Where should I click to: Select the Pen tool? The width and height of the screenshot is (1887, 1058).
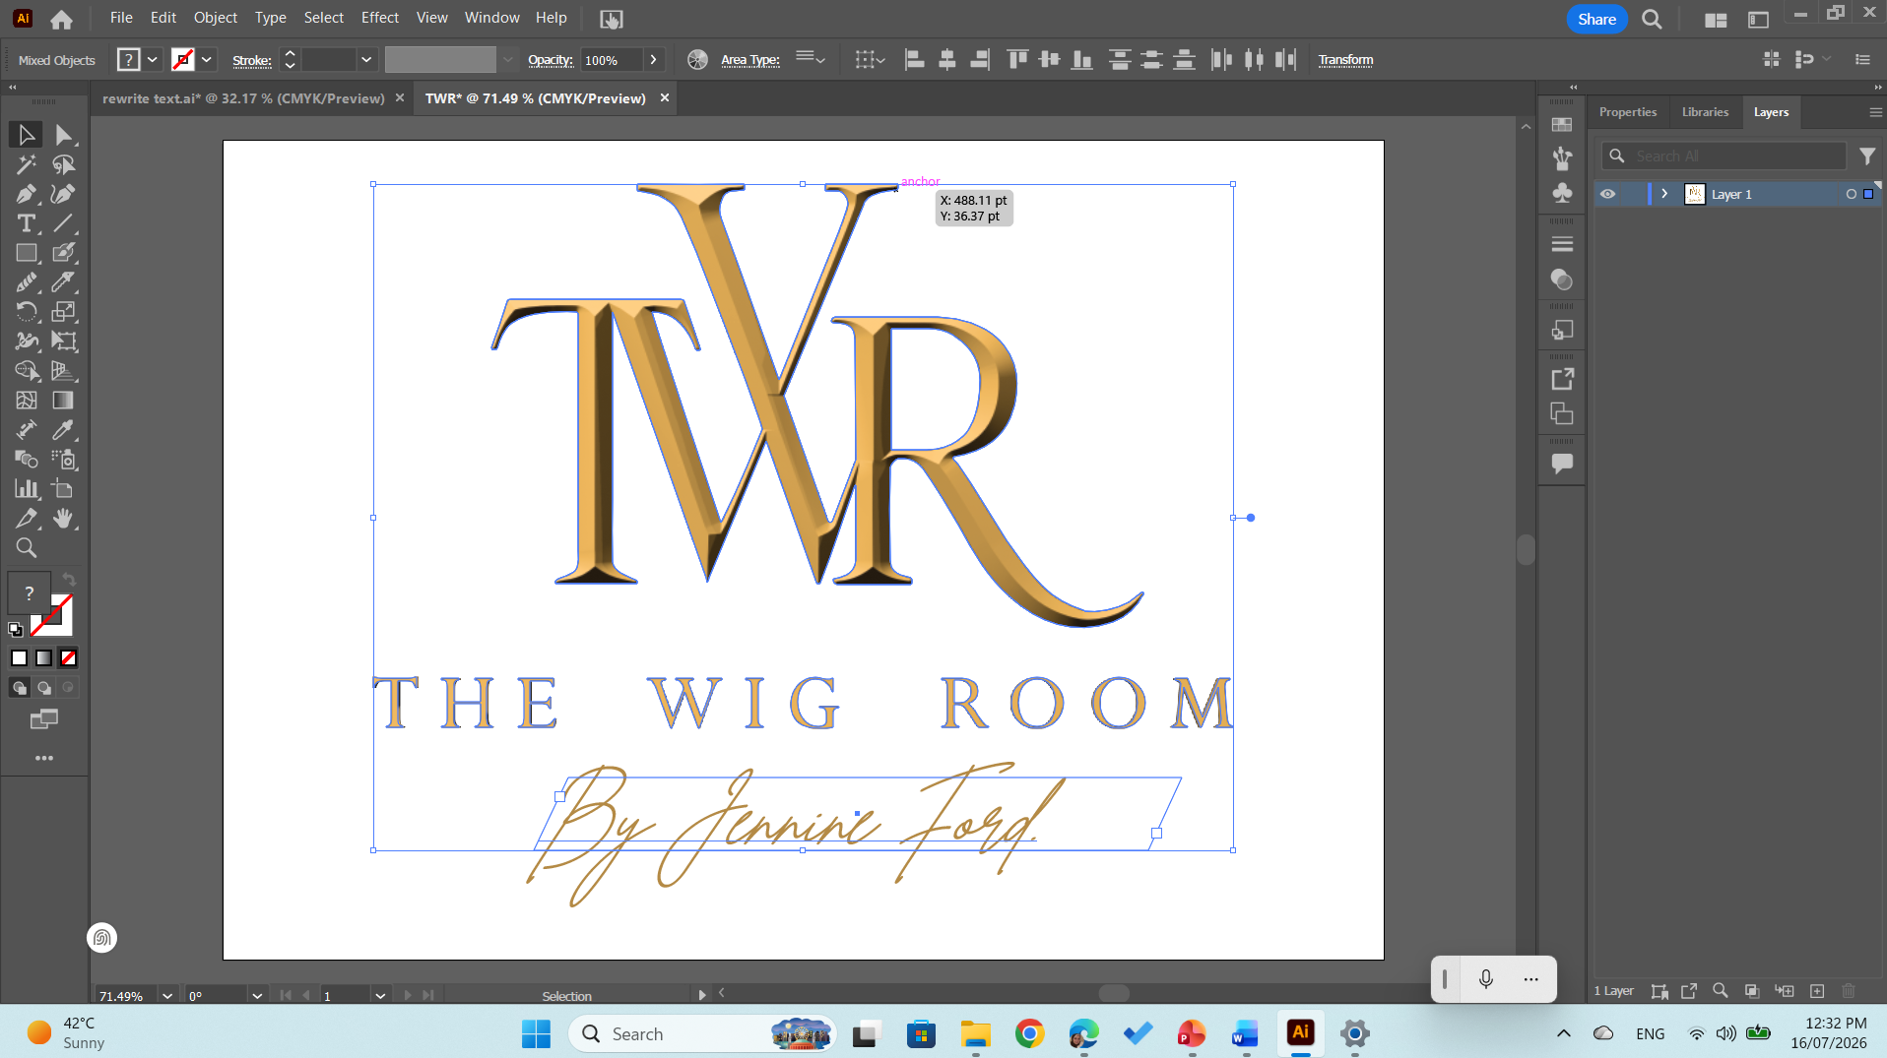pyautogui.click(x=27, y=194)
